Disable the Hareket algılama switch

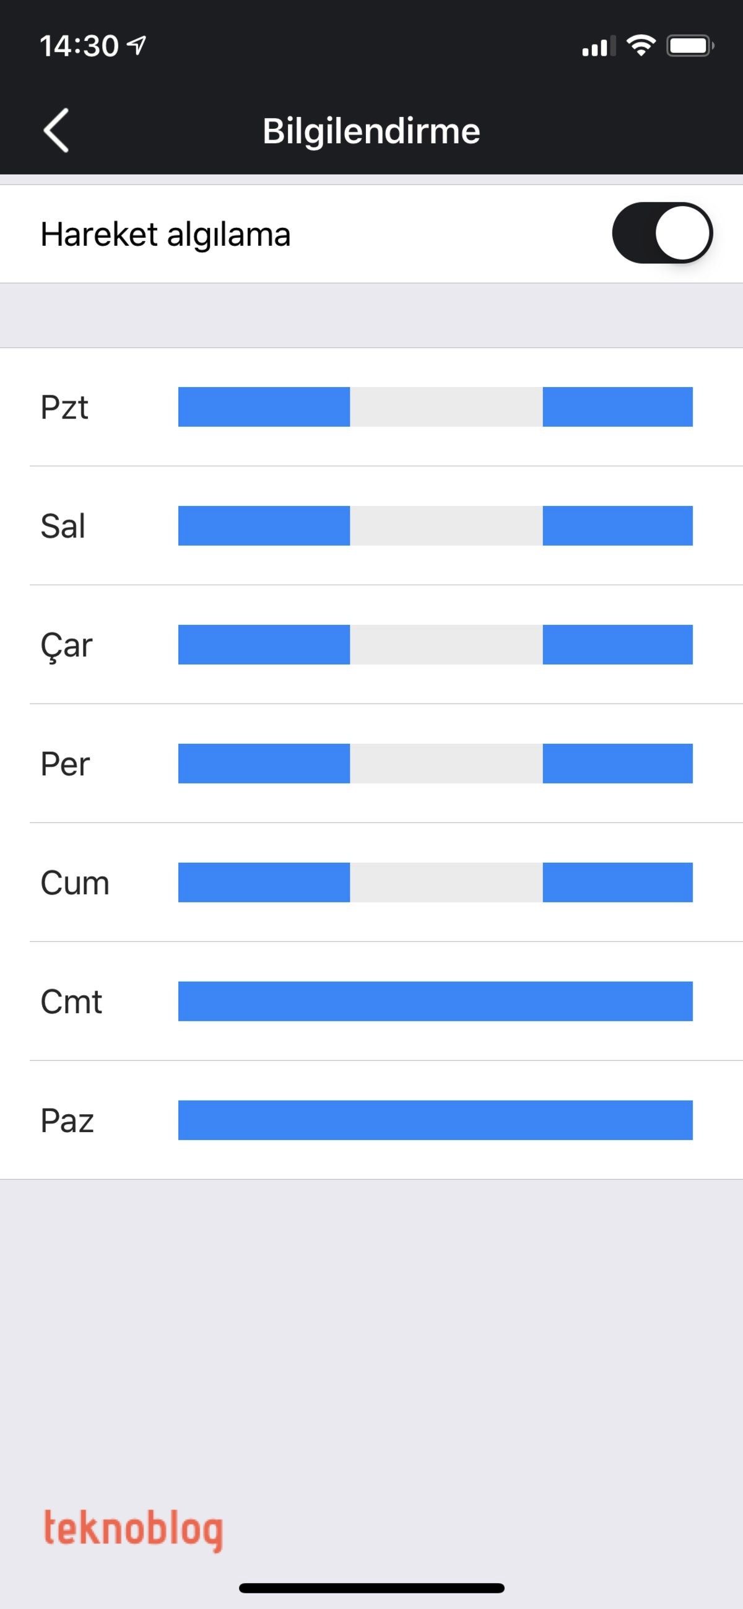[x=662, y=233]
